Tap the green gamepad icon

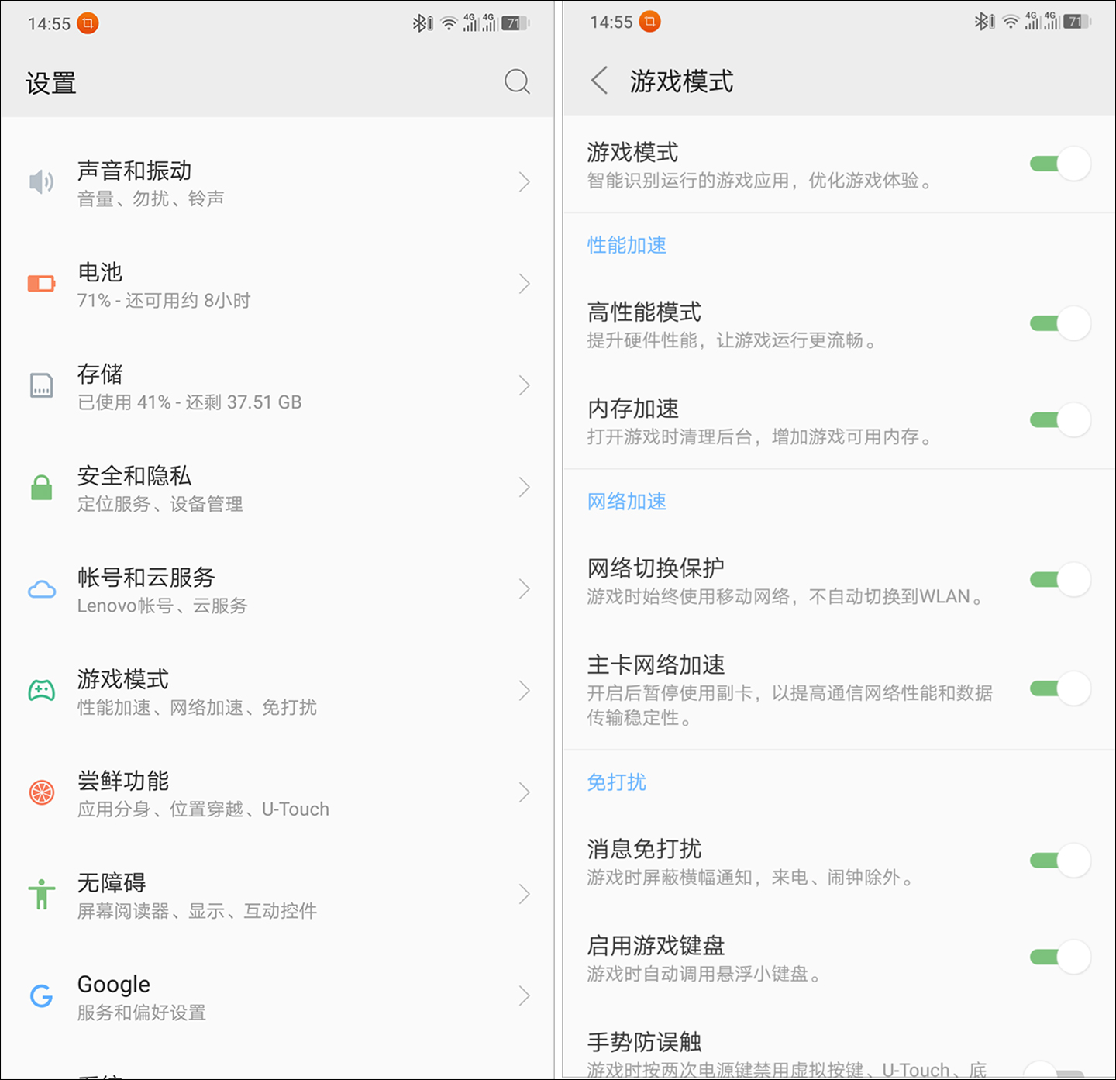pos(41,690)
